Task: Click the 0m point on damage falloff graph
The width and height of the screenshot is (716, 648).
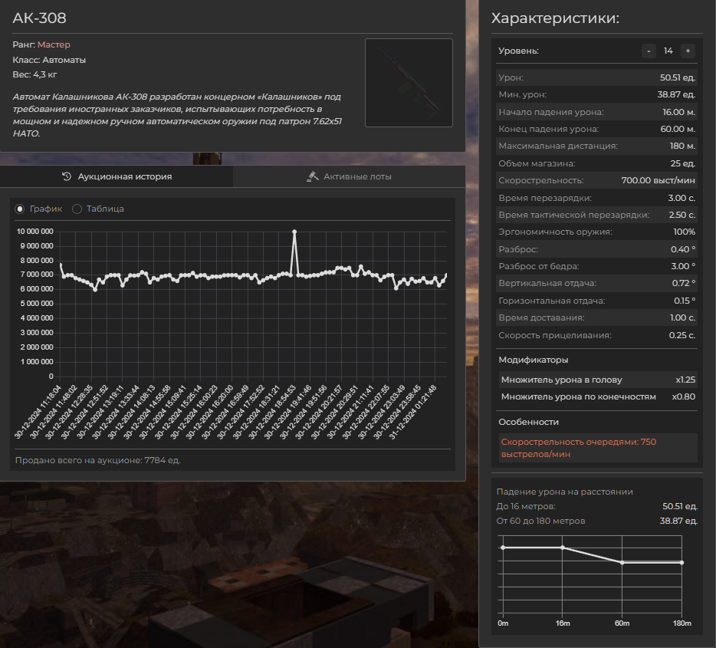Action: pos(503,548)
